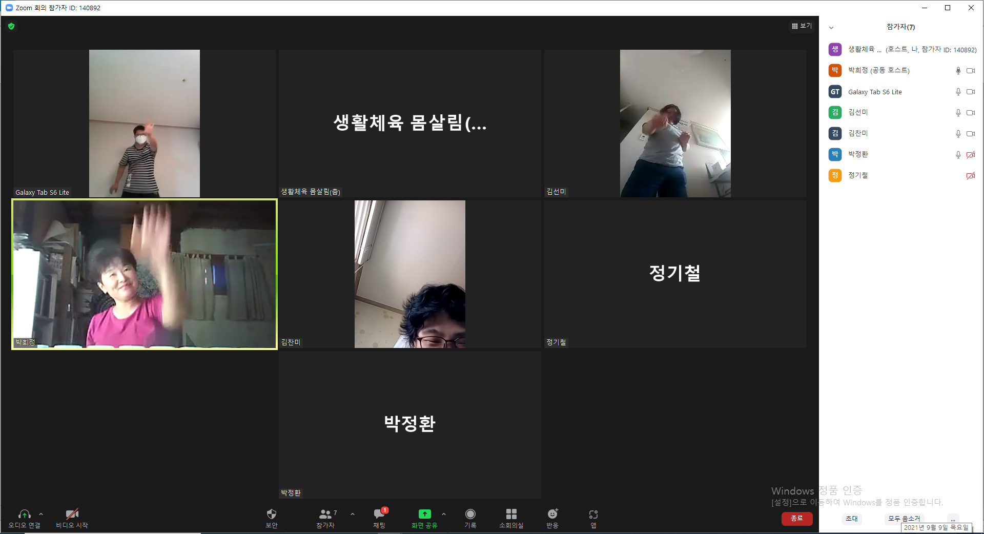Click the 초대 invite button
Image resolution: width=984 pixels, height=534 pixels.
[x=852, y=519]
